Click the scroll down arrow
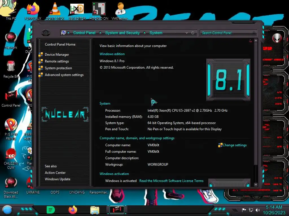The image size is (289, 216). tap(256, 184)
